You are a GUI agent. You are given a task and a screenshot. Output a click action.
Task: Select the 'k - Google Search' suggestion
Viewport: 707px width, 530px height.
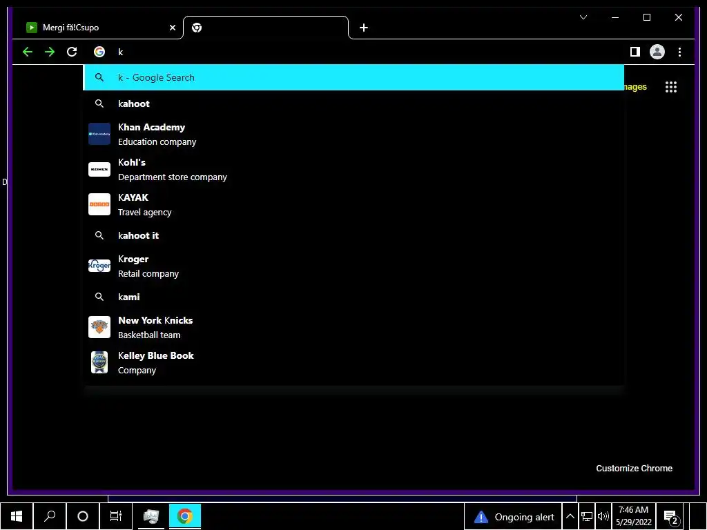click(x=354, y=77)
